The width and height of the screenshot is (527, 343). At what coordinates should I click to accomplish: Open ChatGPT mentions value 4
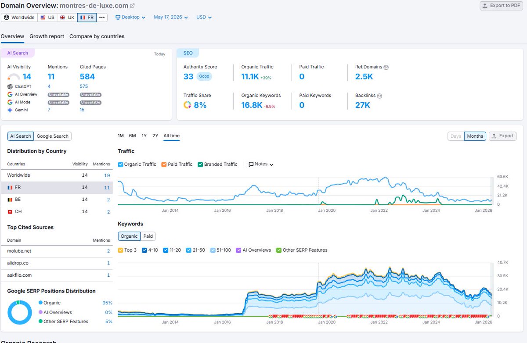pyautogui.click(x=49, y=86)
